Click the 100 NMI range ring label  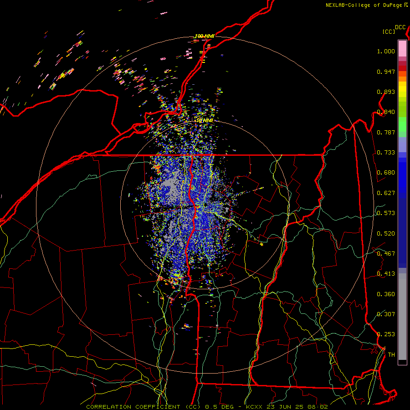pos(205,36)
